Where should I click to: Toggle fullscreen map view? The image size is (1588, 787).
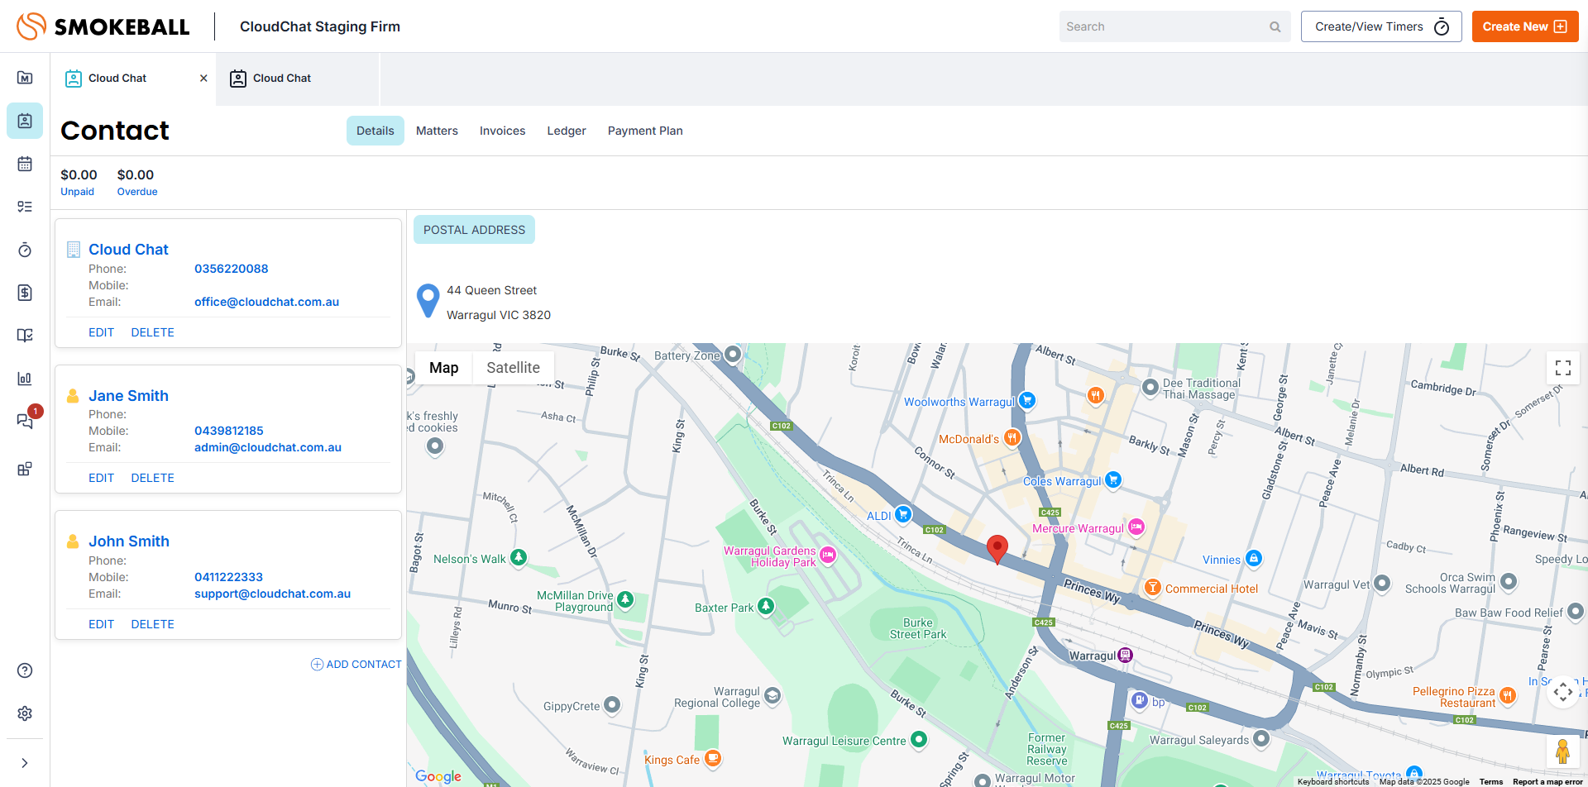[1562, 368]
